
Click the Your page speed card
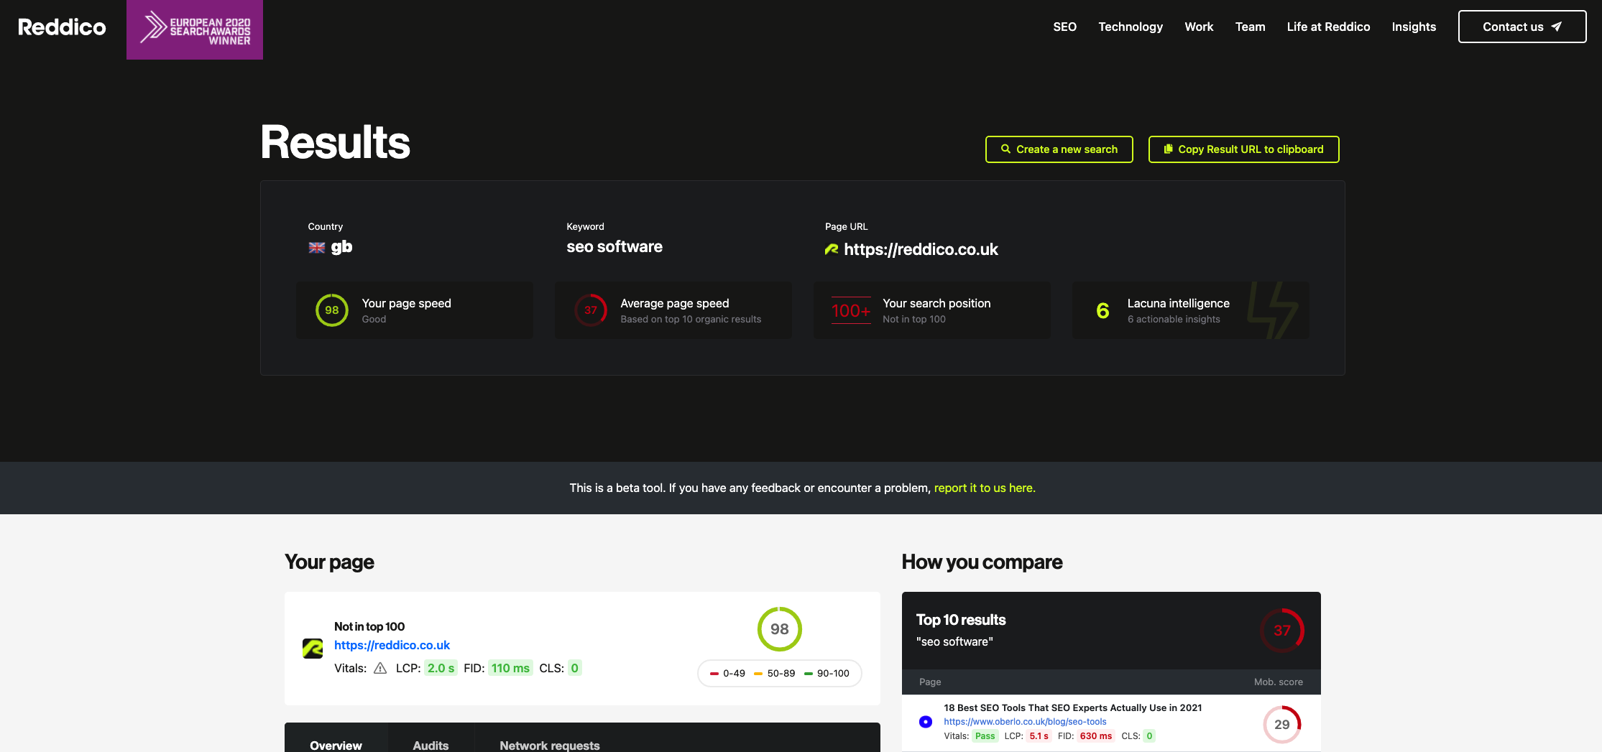click(415, 310)
